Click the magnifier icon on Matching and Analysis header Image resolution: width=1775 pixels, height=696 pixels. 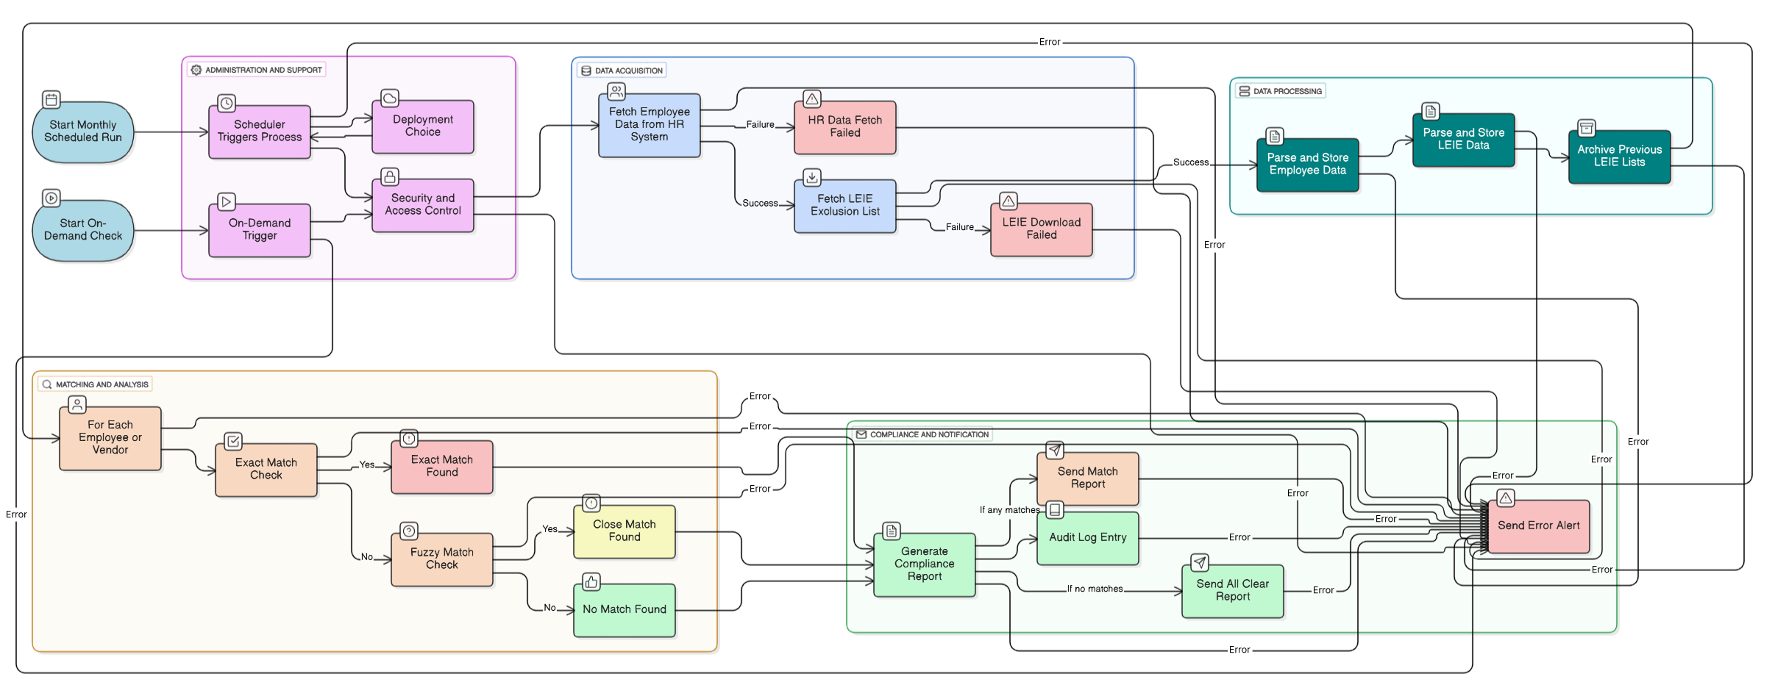coord(46,384)
